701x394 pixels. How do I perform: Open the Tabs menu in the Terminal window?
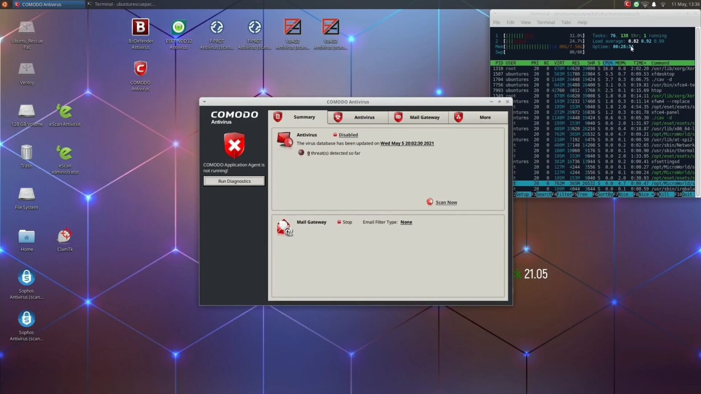coord(566,22)
